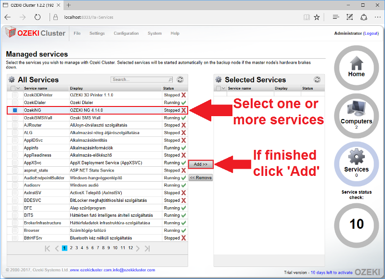Open the Home circle icon
Viewport: 385px width, 279px height.
[x=356, y=67]
